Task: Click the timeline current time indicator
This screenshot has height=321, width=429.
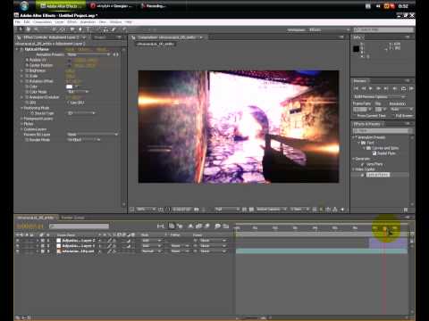Action: 384,228
